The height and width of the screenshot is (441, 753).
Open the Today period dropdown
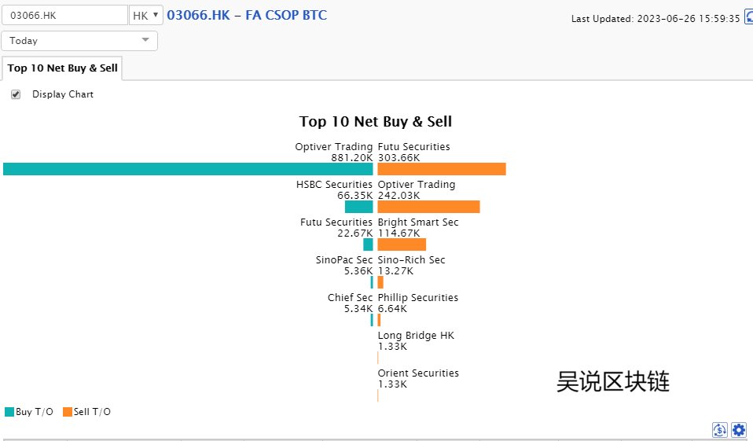(79, 41)
